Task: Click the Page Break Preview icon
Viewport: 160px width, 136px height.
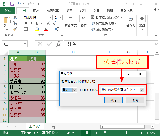Action: pos(104,133)
